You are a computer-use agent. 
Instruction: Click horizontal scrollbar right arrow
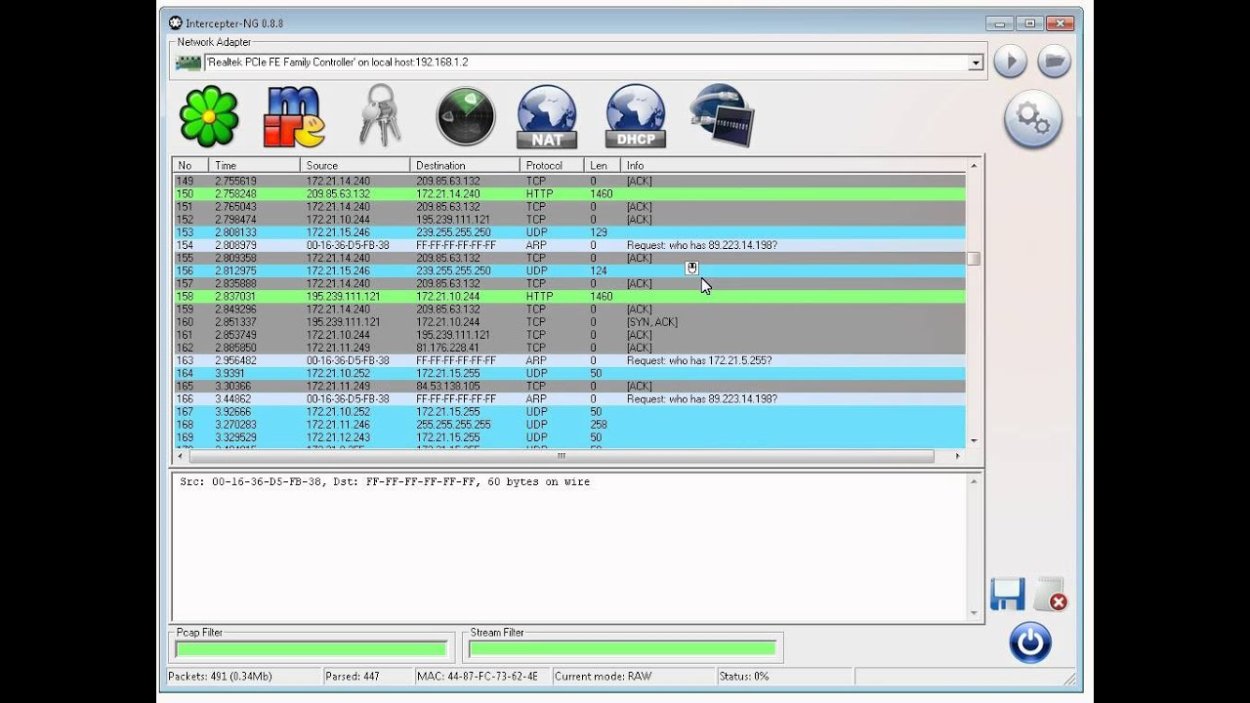tap(957, 456)
